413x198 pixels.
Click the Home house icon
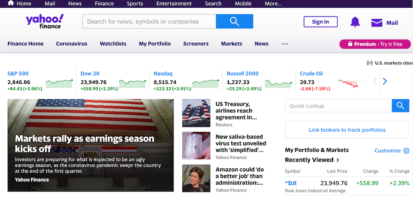tap(11, 4)
